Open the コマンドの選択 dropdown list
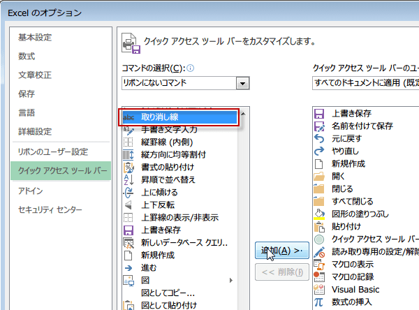Viewport: 419px width, 310px height. click(243, 84)
